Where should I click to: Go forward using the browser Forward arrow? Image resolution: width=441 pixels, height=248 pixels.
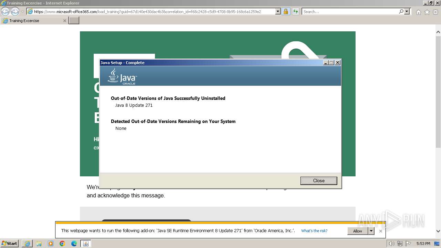coord(15,11)
